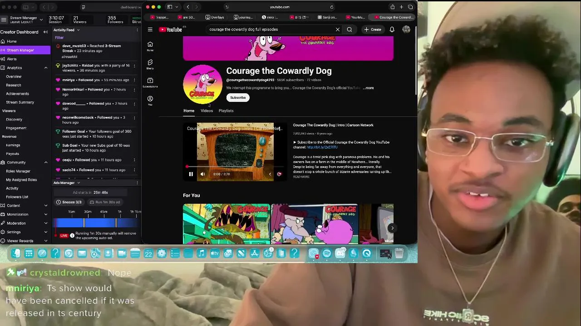
Task: Click the Create button on YouTube
Action: (373, 29)
